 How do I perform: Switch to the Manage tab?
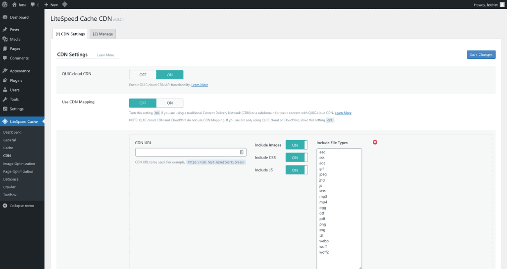click(x=103, y=34)
